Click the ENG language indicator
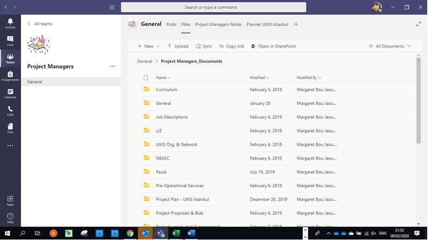 [x=383, y=234]
